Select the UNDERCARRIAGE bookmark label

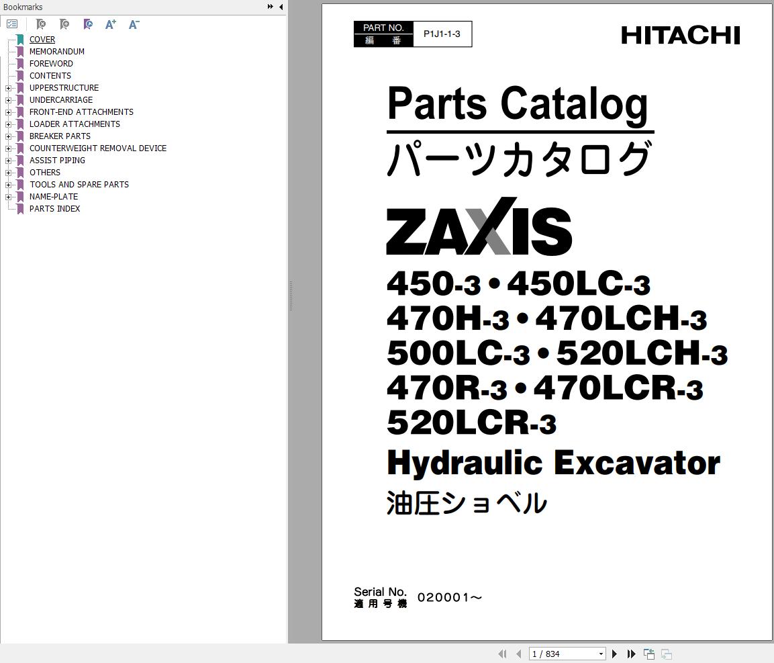(60, 100)
